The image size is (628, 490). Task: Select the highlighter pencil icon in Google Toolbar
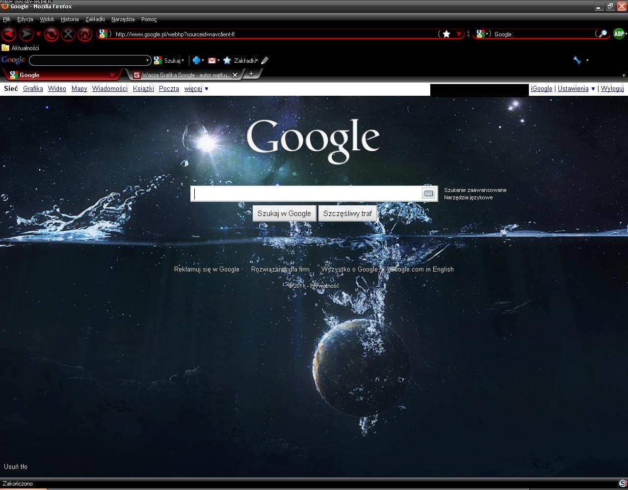[265, 60]
